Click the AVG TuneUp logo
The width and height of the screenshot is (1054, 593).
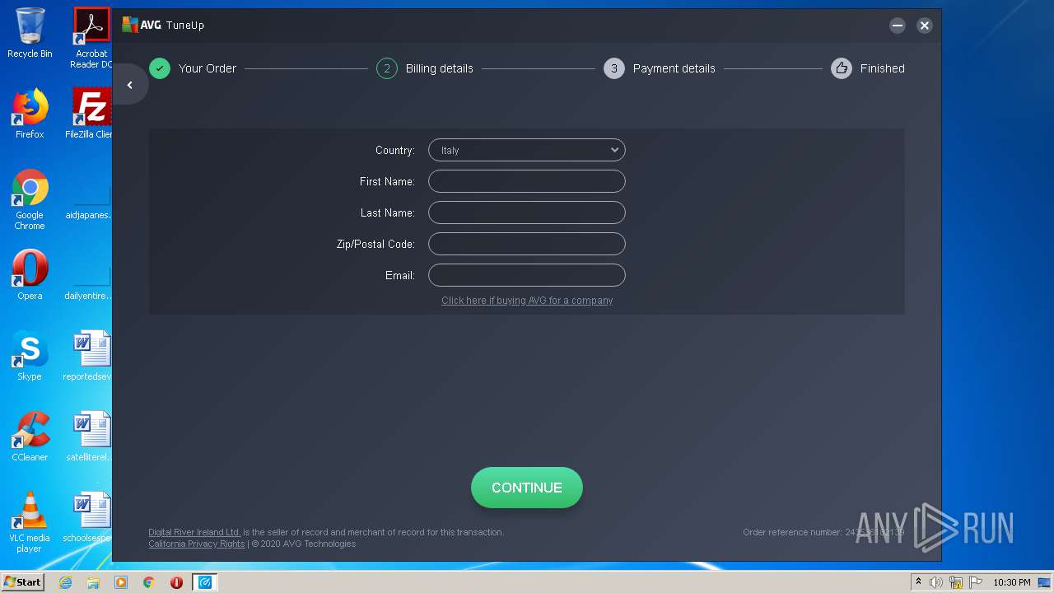[x=163, y=25]
